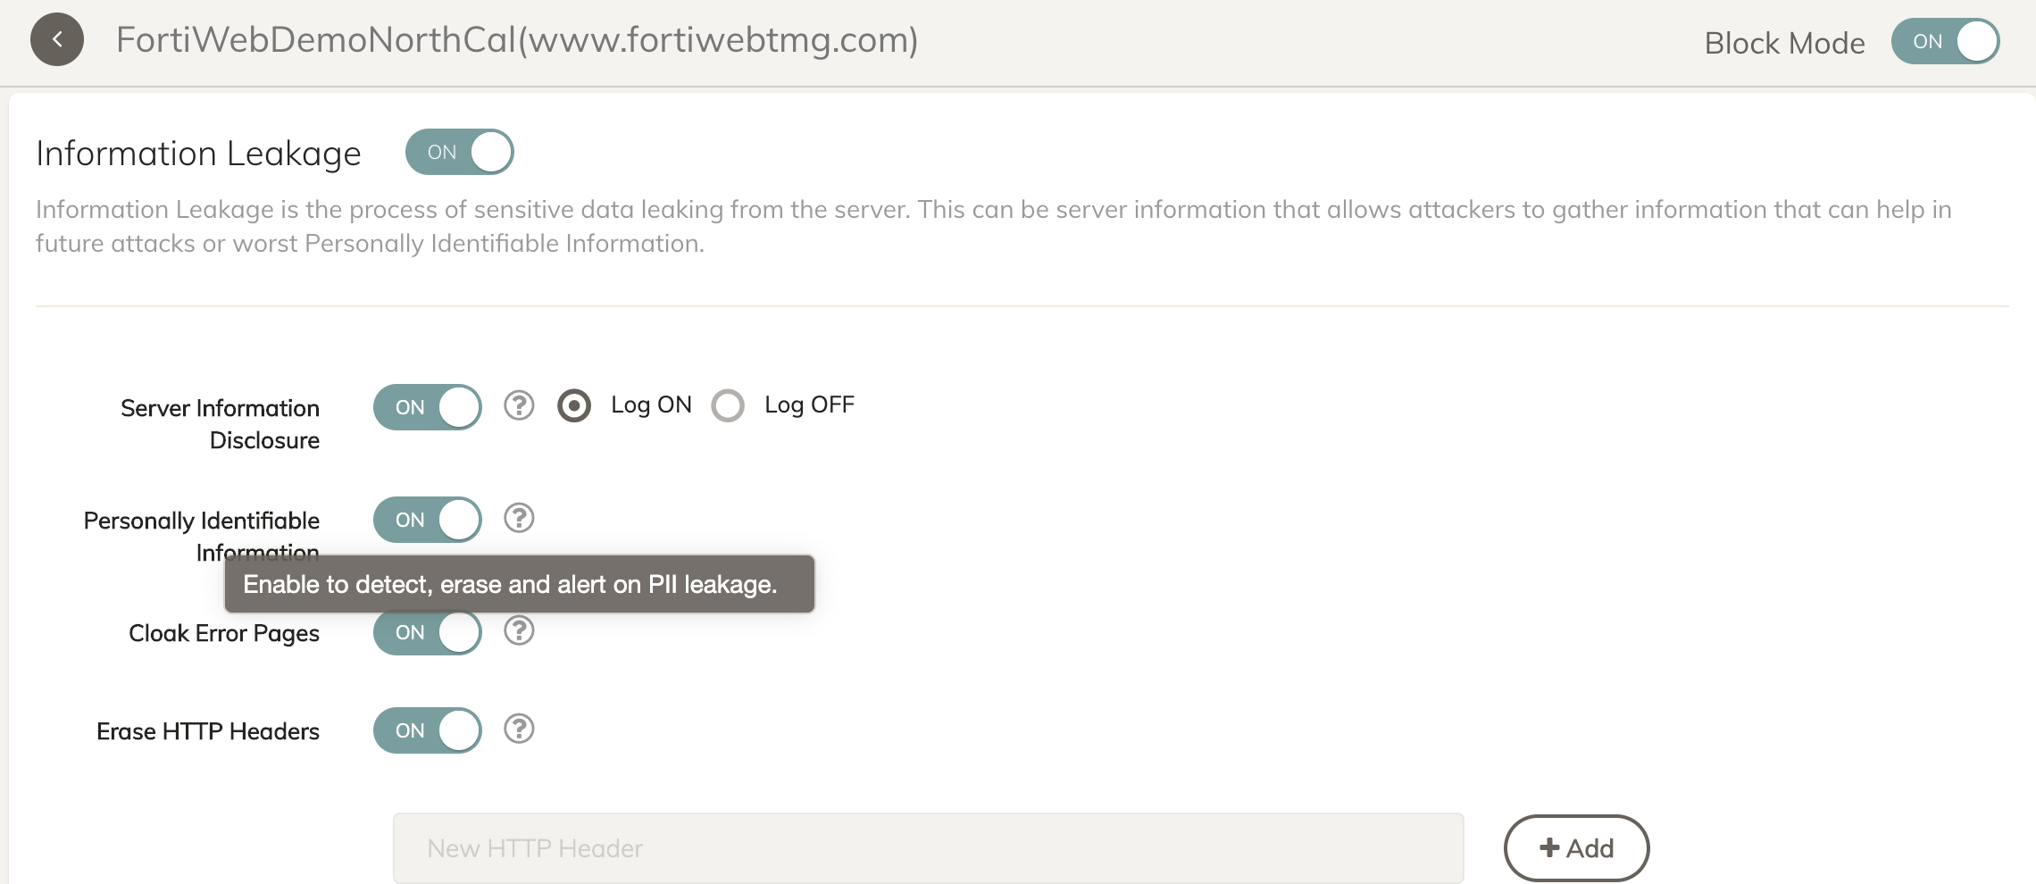
Task: Open help for Server Information Disclosure
Action: (x=519, y=405)
